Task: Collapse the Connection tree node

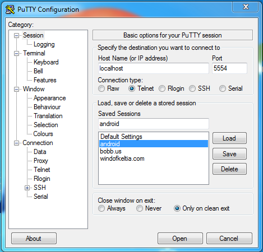Action: [x=17, y=143]
